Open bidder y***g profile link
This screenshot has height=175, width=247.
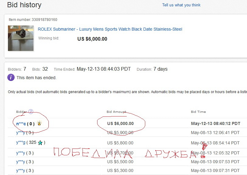click(21, 143)
